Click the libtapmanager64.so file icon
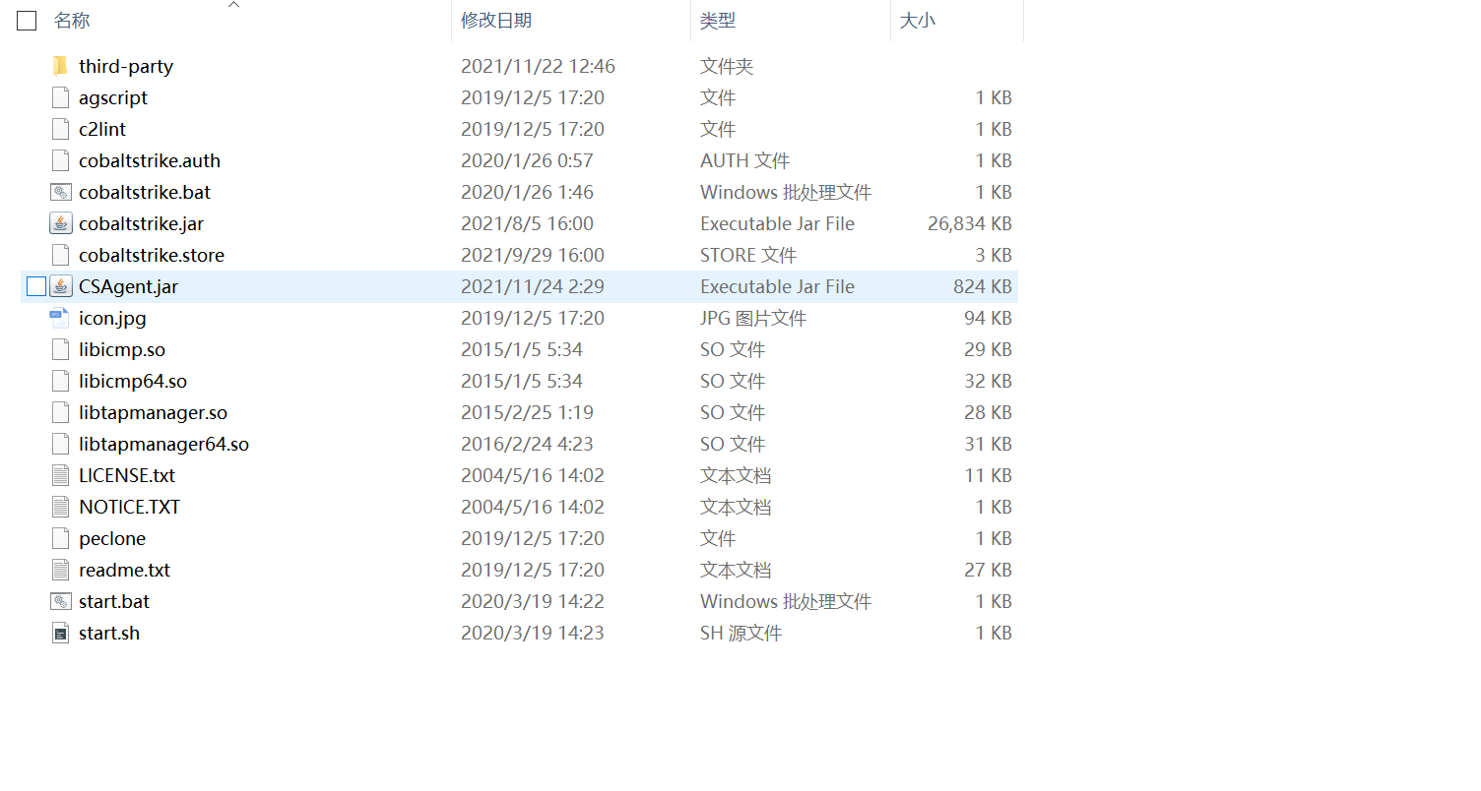 pyautogui.click(x=61, y=444)
